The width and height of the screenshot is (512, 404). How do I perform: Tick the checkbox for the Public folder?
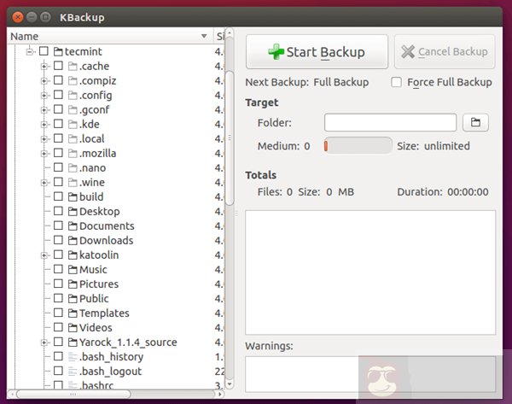click(x=58, y=299)
